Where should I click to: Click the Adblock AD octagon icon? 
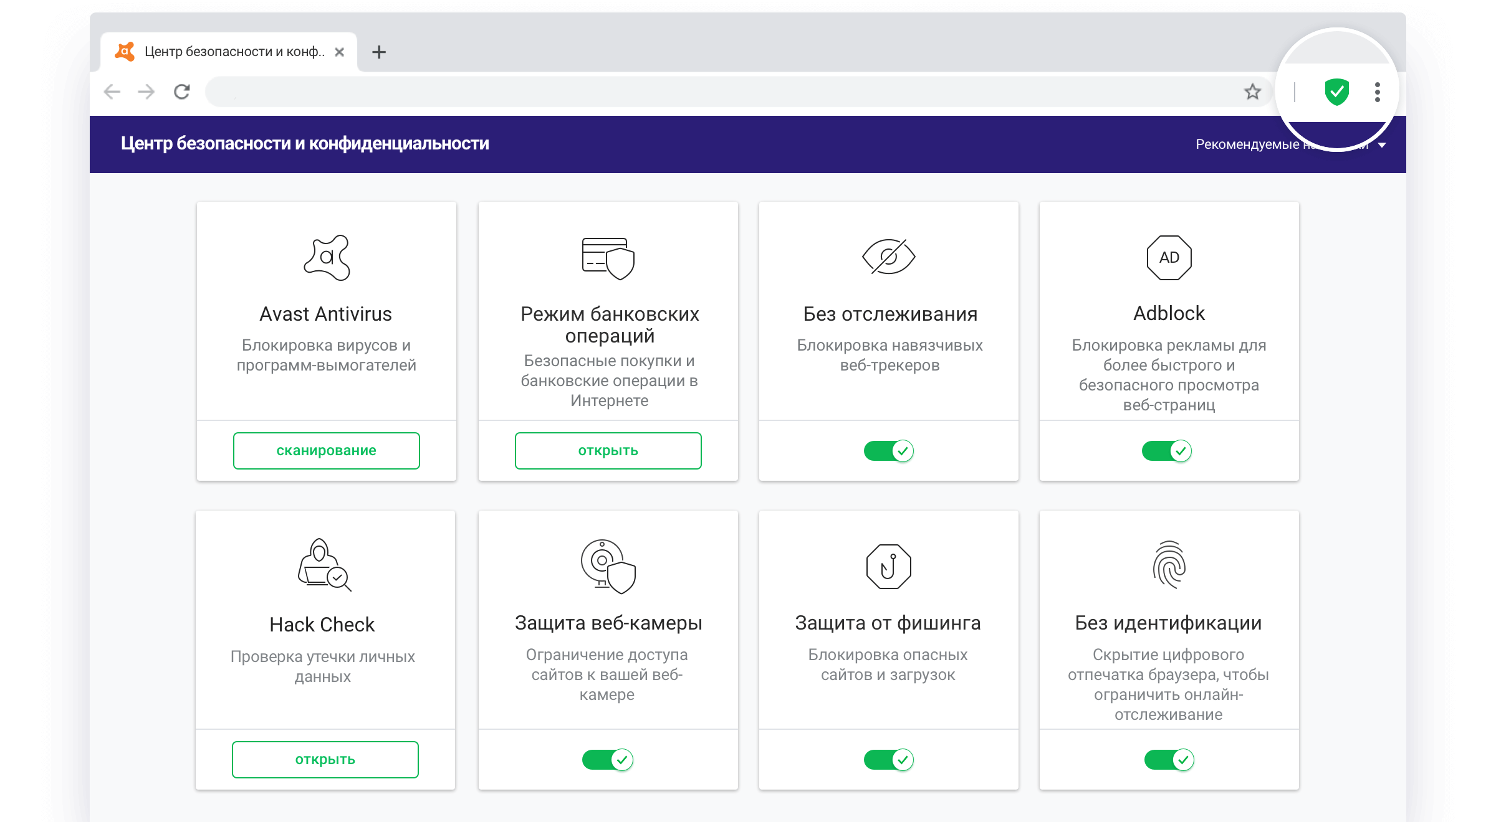pos(1169,257)
